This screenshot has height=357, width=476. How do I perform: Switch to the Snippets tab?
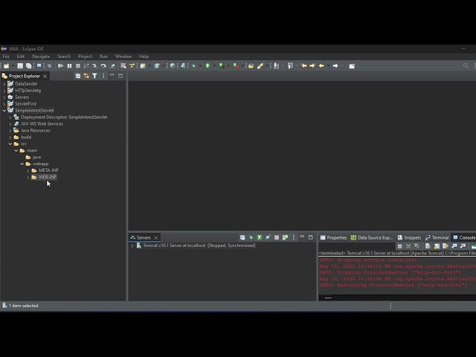(x=409, y=237)
